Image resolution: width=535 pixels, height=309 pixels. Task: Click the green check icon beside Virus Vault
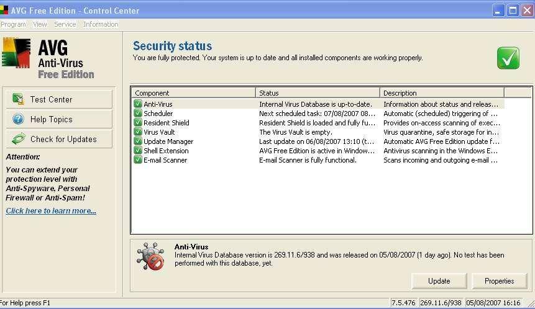(x=138, y=132)
